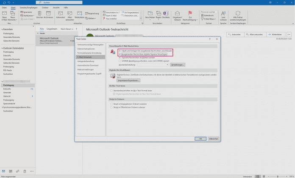295x178 pixels.
Task: Select Anlagenbehandlung in Trust Center sidebar
Action: click(86, 61)
